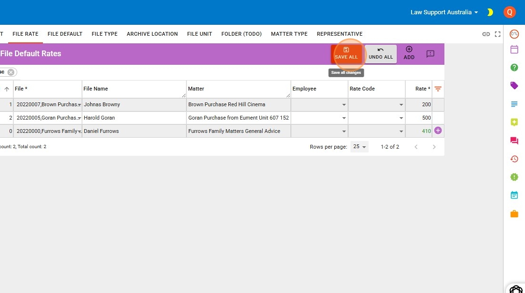
Task: Click the Undo All button
Action: [x=381, y=53]
